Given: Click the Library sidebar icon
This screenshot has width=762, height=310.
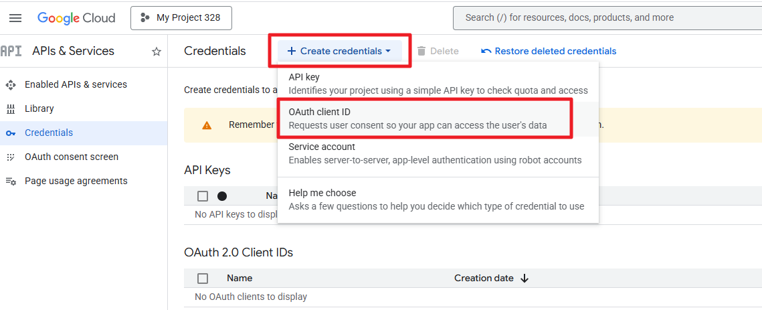Looking at the screenshot, I should 11,109.
